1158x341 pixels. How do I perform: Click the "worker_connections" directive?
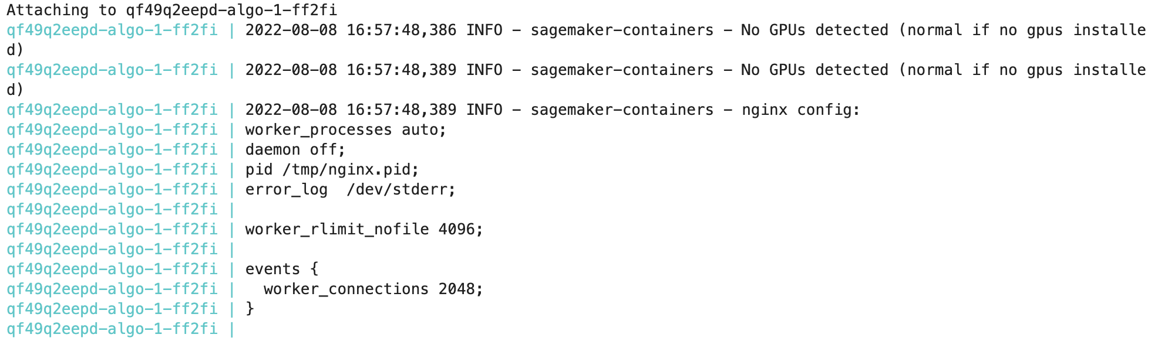346,289
